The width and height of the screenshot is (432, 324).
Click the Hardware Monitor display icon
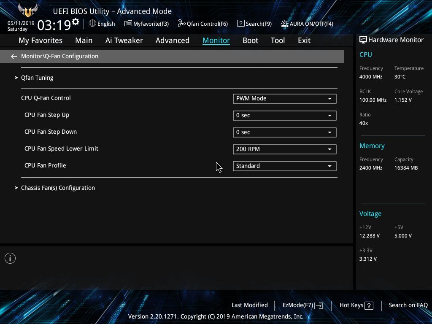(x=363, y=40)
